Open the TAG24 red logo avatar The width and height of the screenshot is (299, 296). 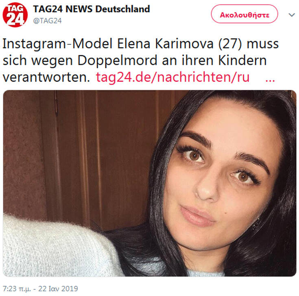[15, 15]
